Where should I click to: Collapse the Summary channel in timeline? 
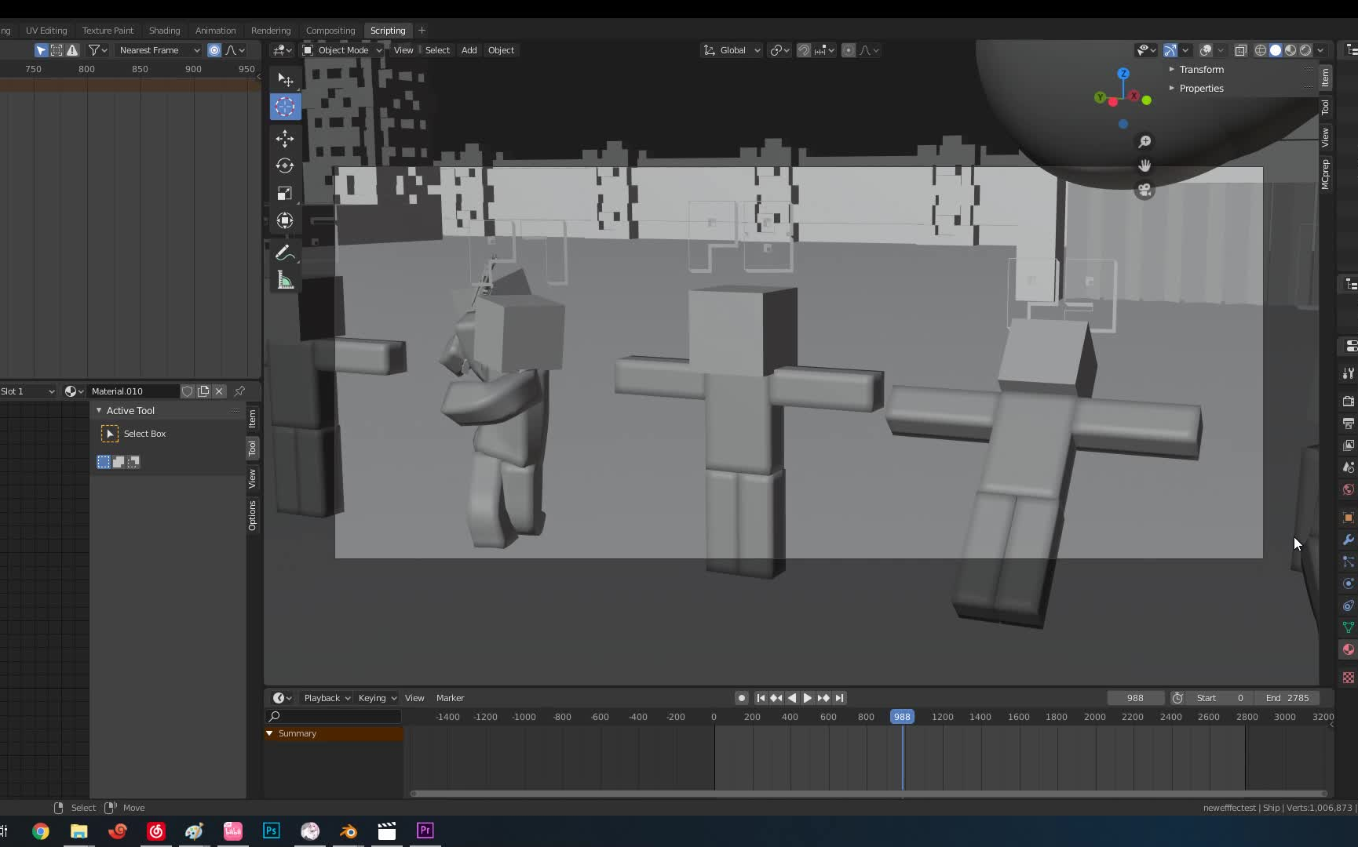pyautogui.click(x=269, y=734)
